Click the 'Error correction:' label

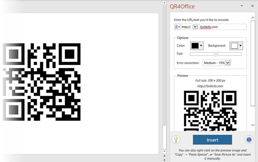(x=188, y=63)
